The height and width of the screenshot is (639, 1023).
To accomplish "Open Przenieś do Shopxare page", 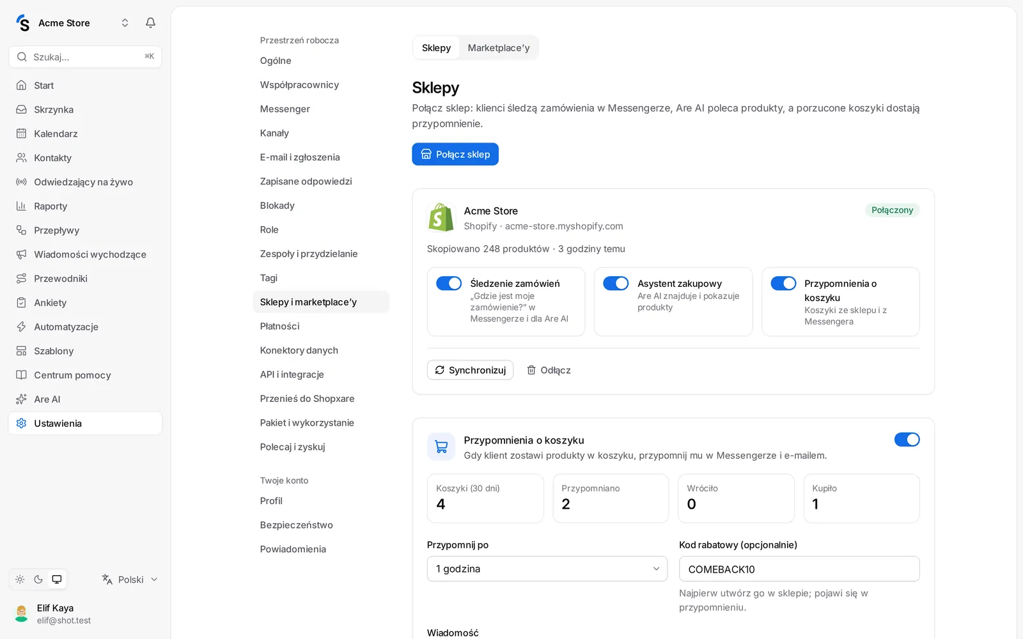I will click(x=320, y=399).
